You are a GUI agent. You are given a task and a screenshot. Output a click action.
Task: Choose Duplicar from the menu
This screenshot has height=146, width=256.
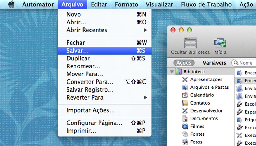[x=105, y=58]
